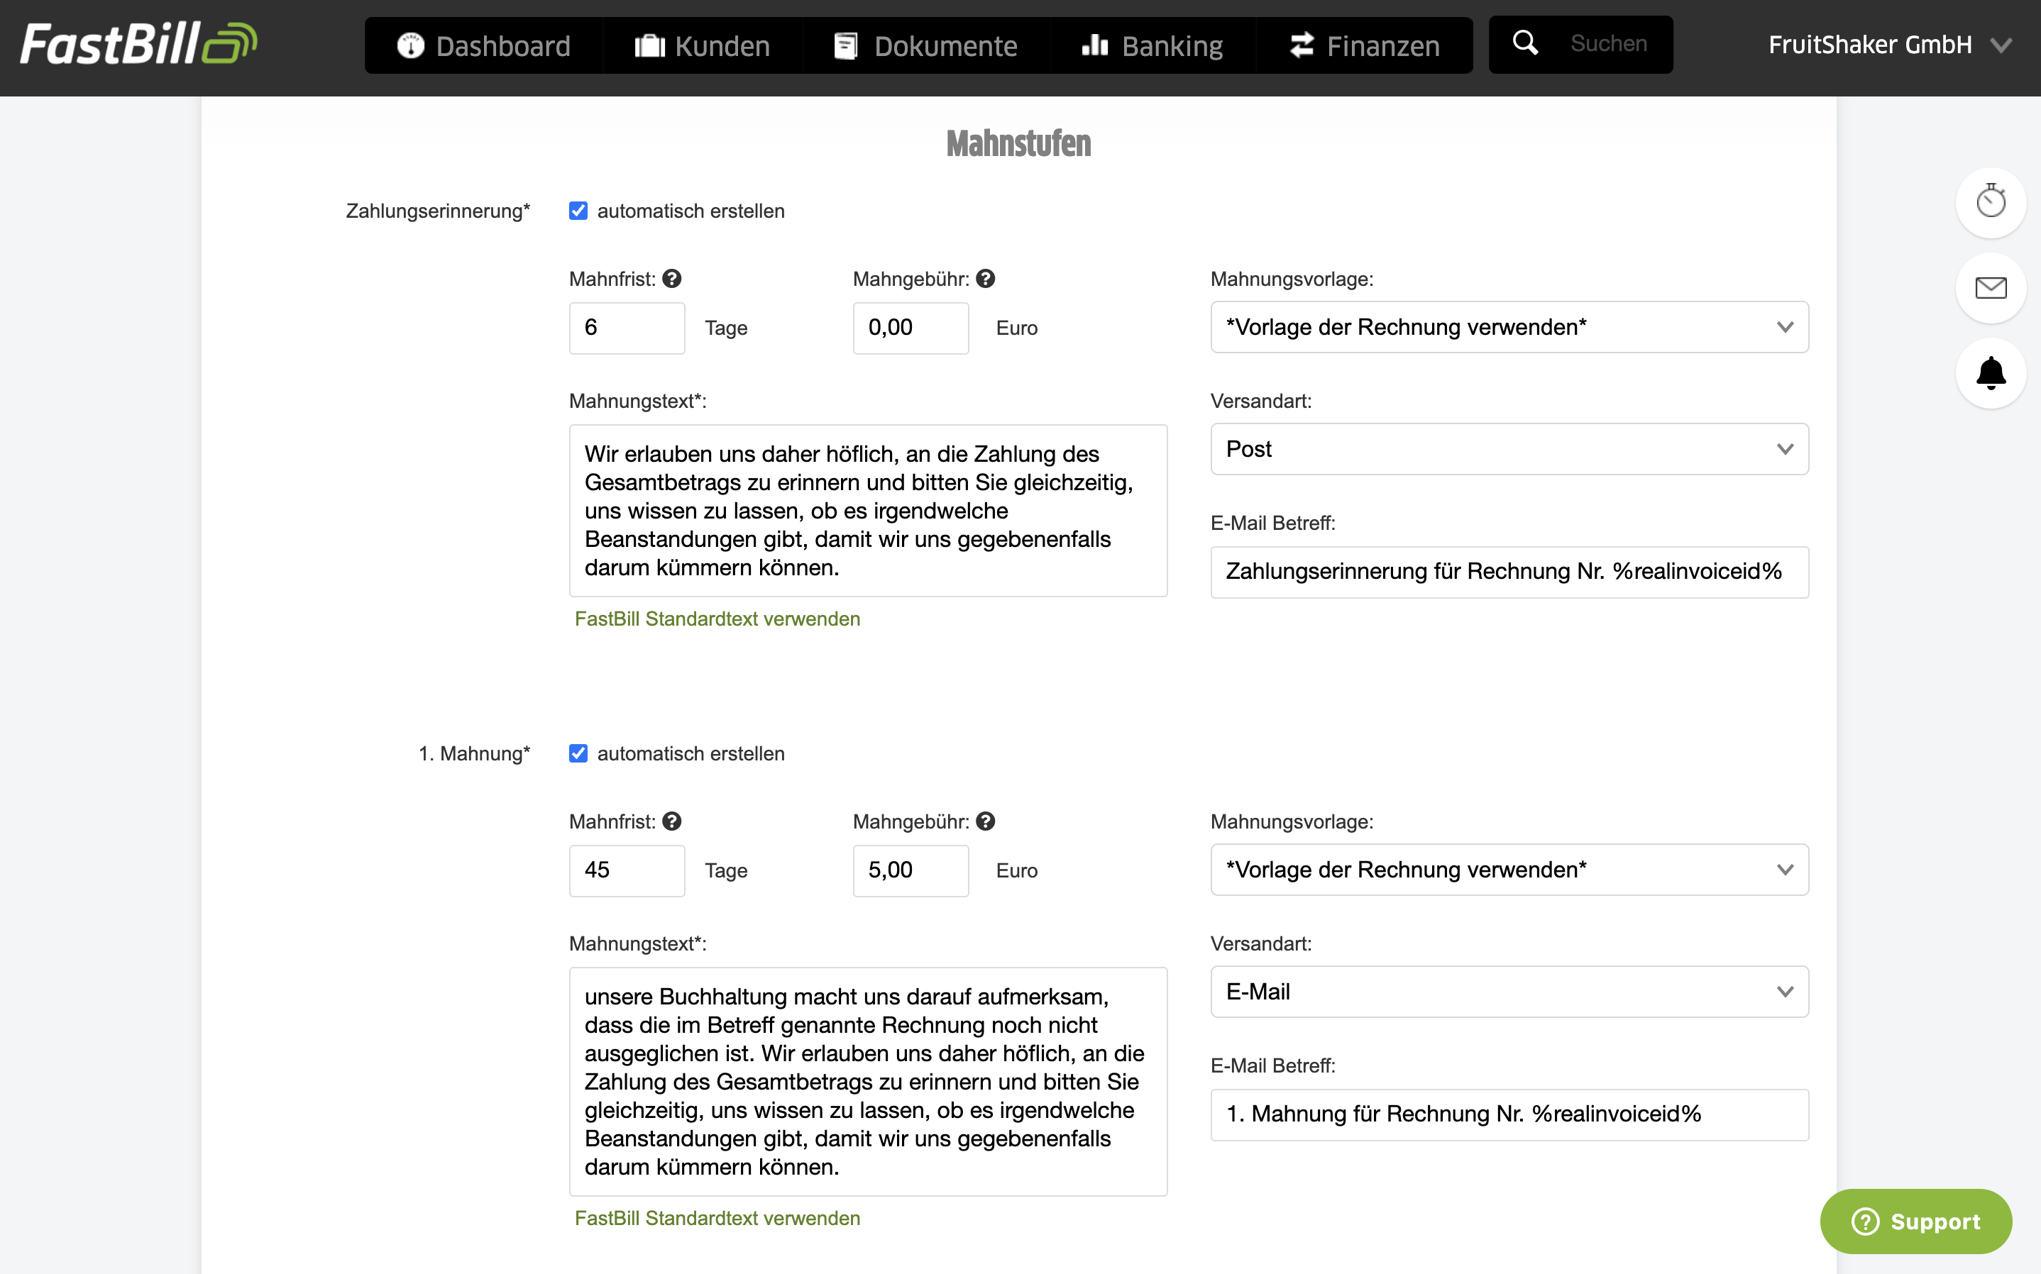Screen dimensions: 2041x1274
Task: Click the Dokumente page icon
Action: tap(845, 45)
